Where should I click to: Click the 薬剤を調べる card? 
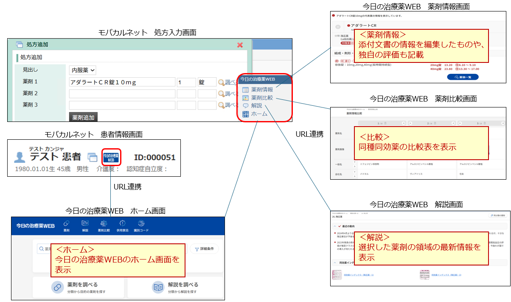click(x=79, y=288)
